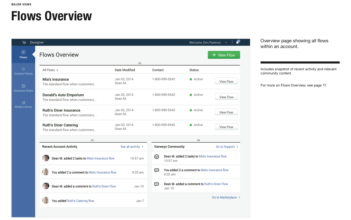Open See all activity link

point(130,147)
